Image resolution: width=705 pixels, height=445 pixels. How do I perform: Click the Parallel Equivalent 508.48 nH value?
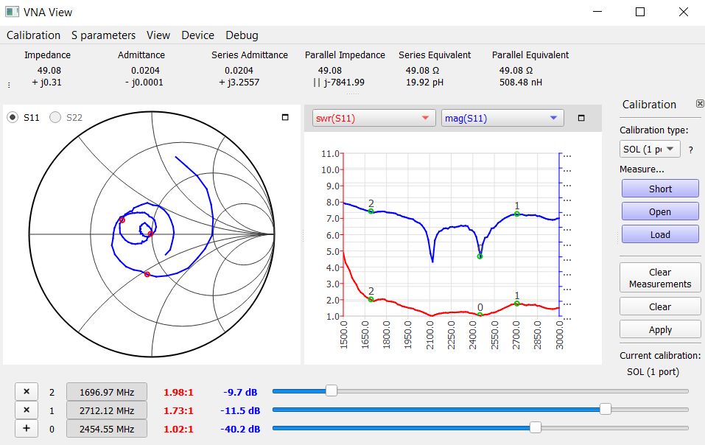(x=521, y=83)
